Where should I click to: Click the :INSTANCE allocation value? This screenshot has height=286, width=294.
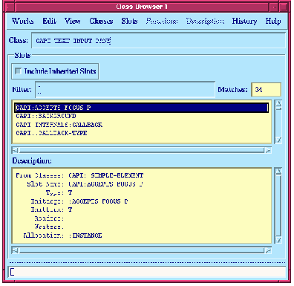tap(85, 235)
